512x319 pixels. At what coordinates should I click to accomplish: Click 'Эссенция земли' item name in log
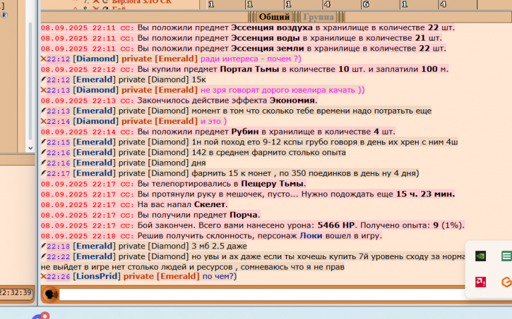(x=267, y=49)
